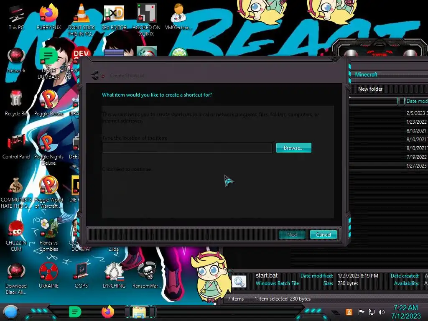
Task: Open the RansomWar skull desktop shortcut
Action: pos(146,276)
